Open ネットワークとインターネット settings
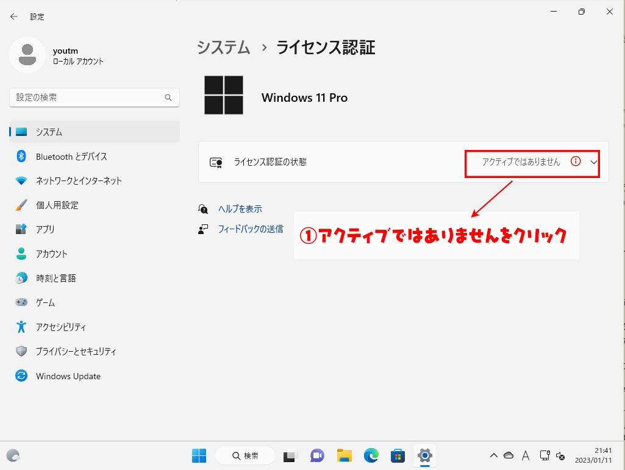Viewport: 625px width, 470px height. [79, 180]
